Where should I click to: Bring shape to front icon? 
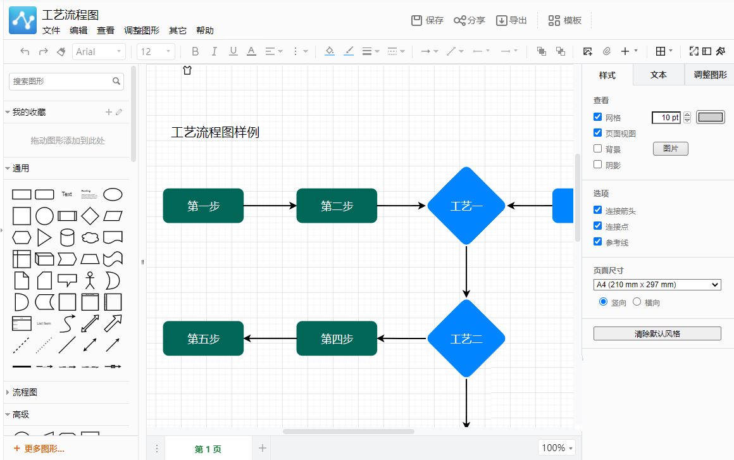(542, 51)
